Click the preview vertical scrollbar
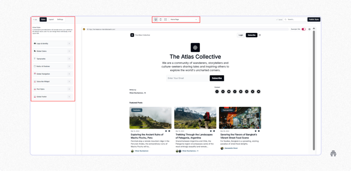This screenshot has height=171, width=351. (314, 90)
